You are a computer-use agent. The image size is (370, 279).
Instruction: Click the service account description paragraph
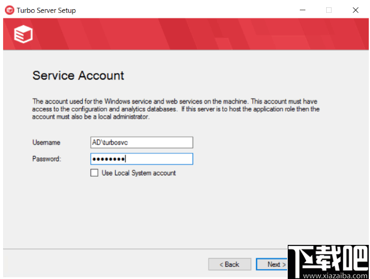(x=176, y=109)
